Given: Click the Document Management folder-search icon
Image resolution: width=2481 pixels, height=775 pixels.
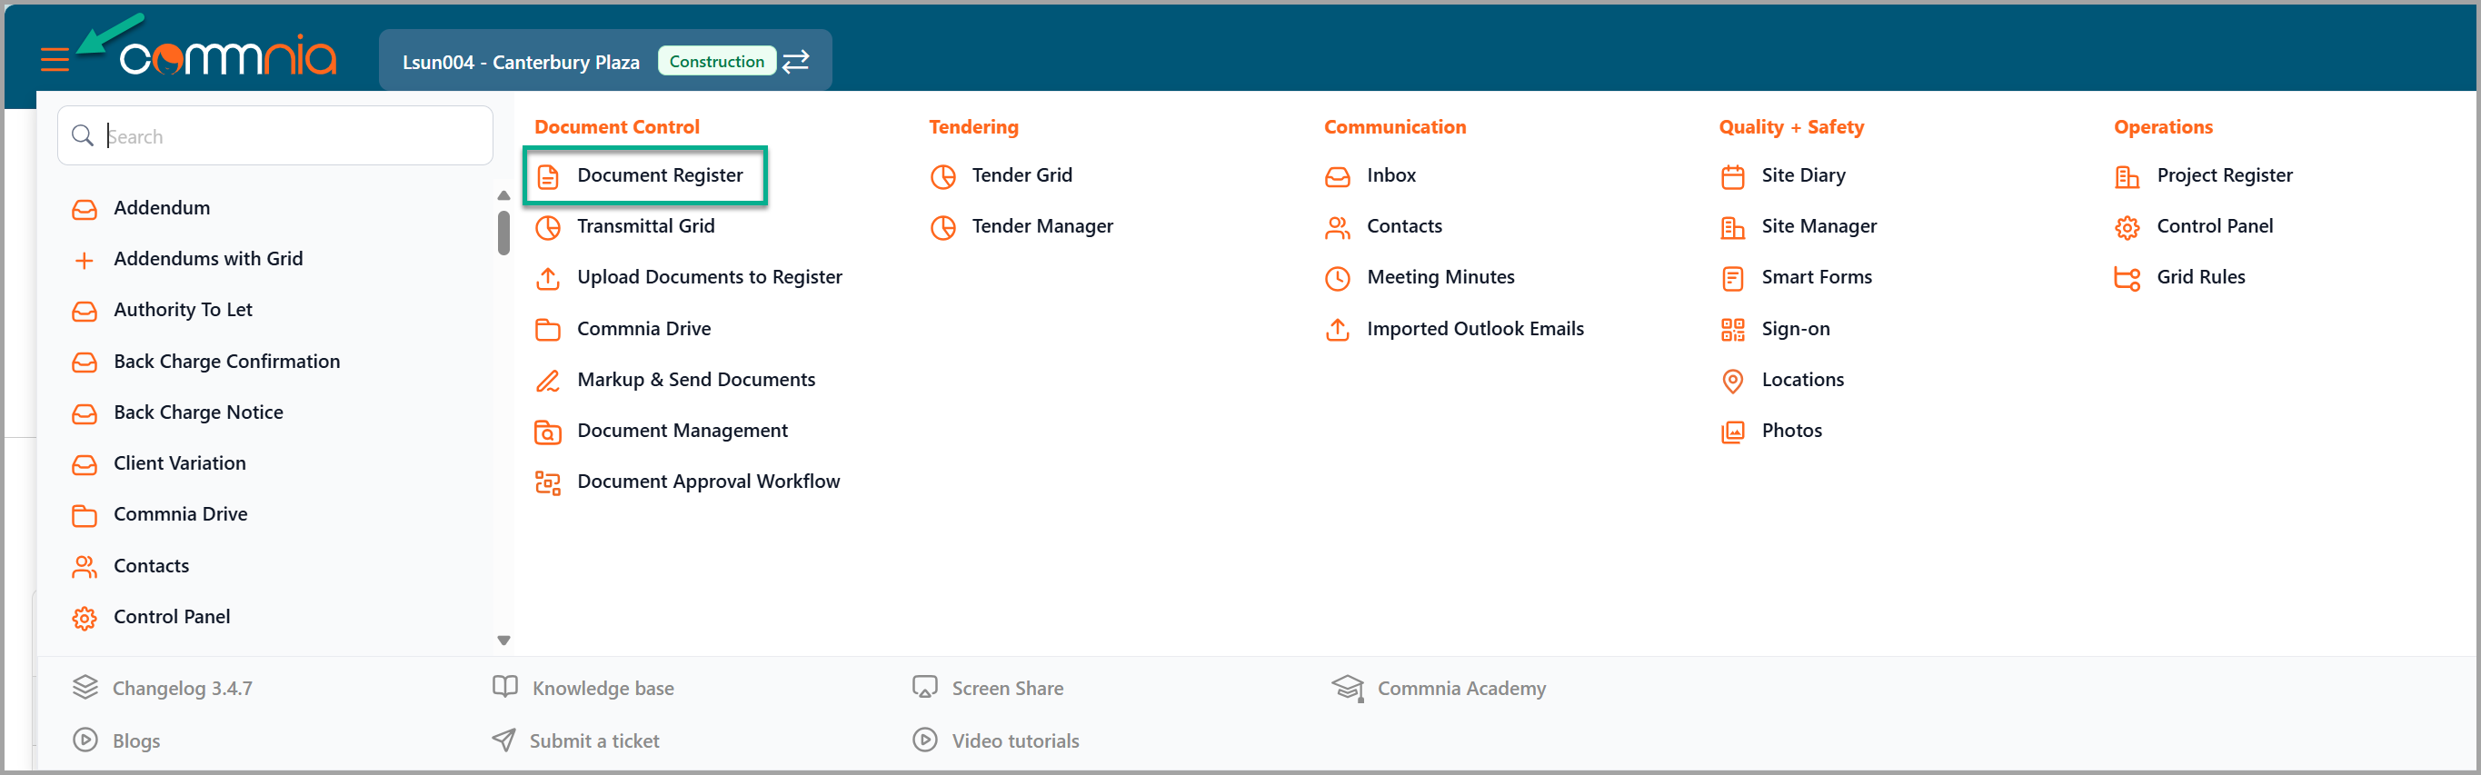Looking at the screenshot, I should (x=548, y=432).
